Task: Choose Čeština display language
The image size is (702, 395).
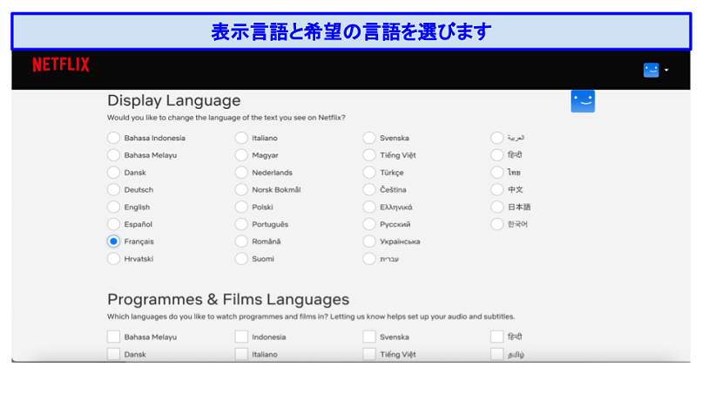Action: (369, 190)
